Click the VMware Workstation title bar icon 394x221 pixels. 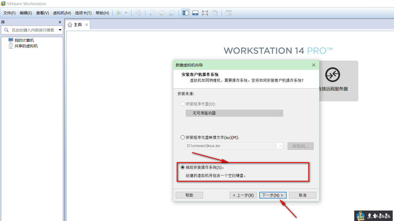3,4
